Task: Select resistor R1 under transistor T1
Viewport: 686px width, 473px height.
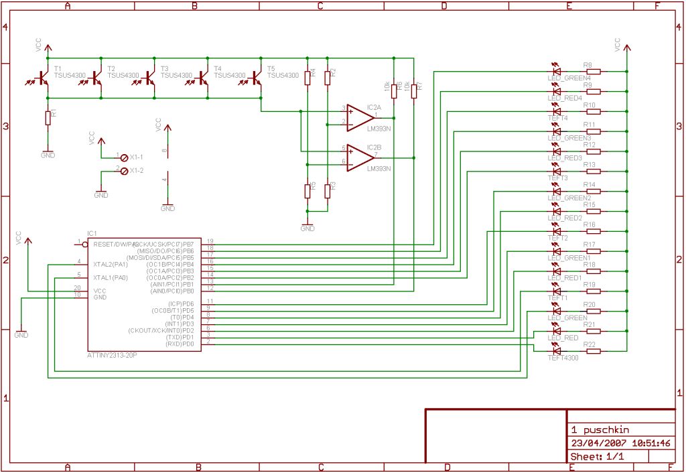Action: pyautogui.click(x=48, y=117)
